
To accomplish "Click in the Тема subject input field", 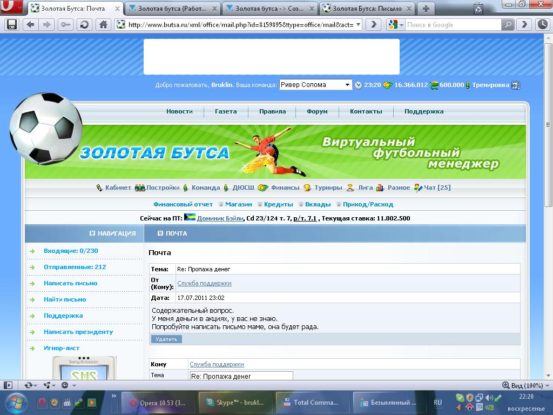I will coord(241,376).
